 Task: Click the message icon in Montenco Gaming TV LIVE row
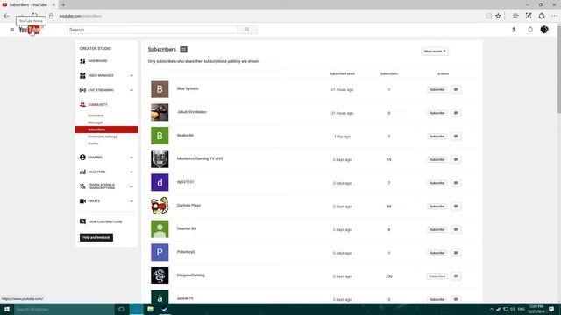pos(456,159)
